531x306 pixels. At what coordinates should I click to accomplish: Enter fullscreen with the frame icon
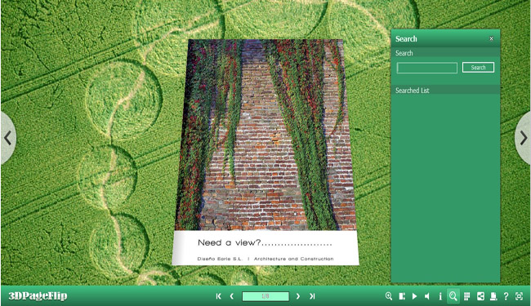[x=519, y=296]
